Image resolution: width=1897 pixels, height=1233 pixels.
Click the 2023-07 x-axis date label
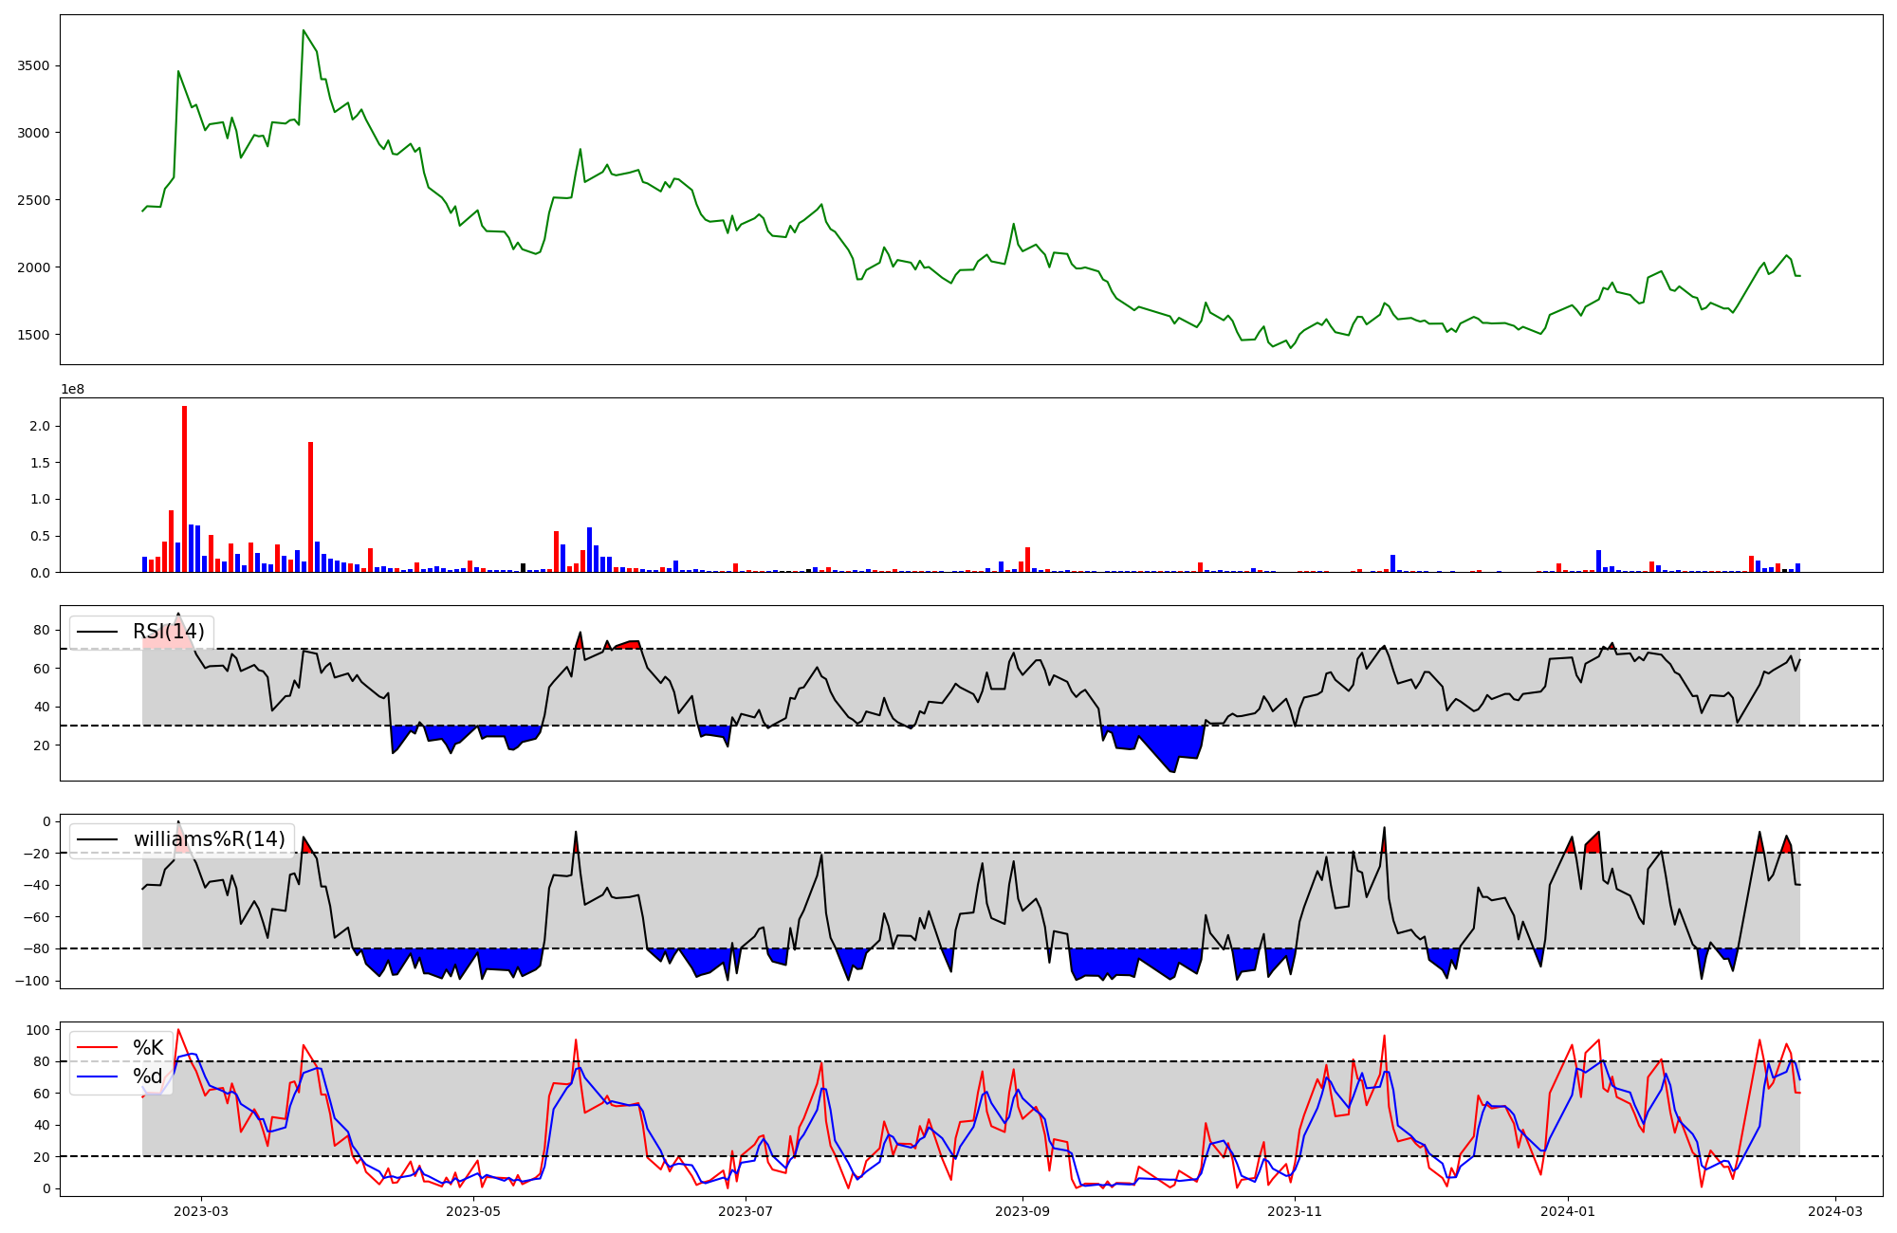pos(746,1211)
